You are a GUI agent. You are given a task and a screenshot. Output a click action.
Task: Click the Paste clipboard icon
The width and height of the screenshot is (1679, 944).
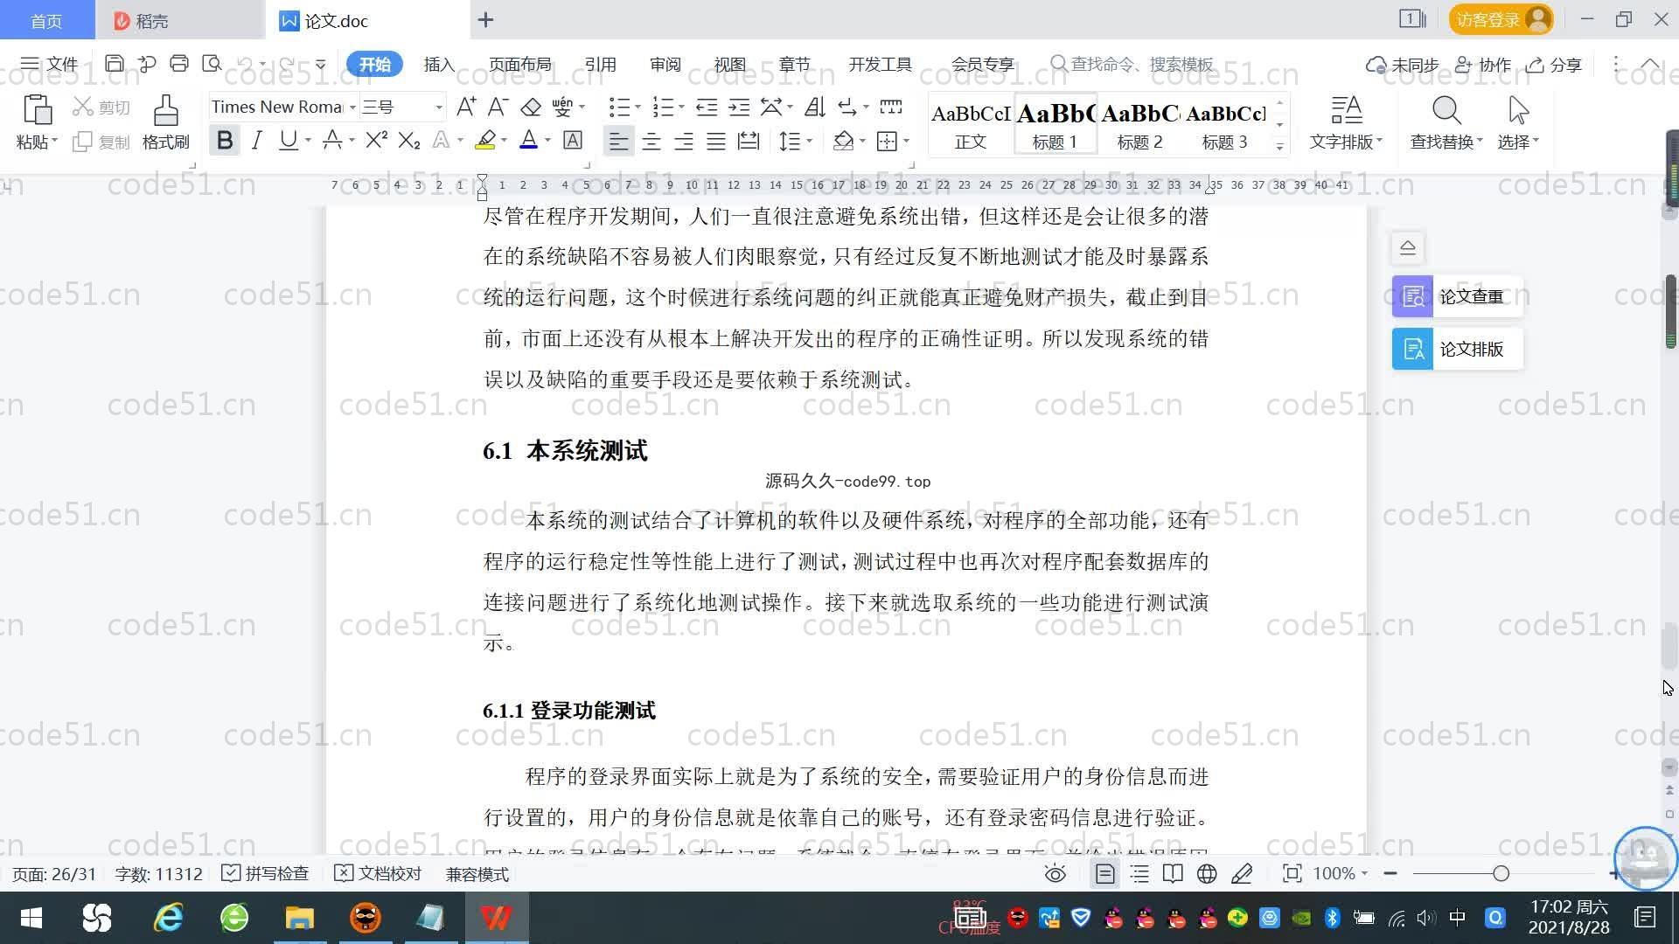37,110
